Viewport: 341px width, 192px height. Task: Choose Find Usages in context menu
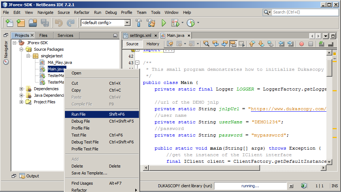102,183
